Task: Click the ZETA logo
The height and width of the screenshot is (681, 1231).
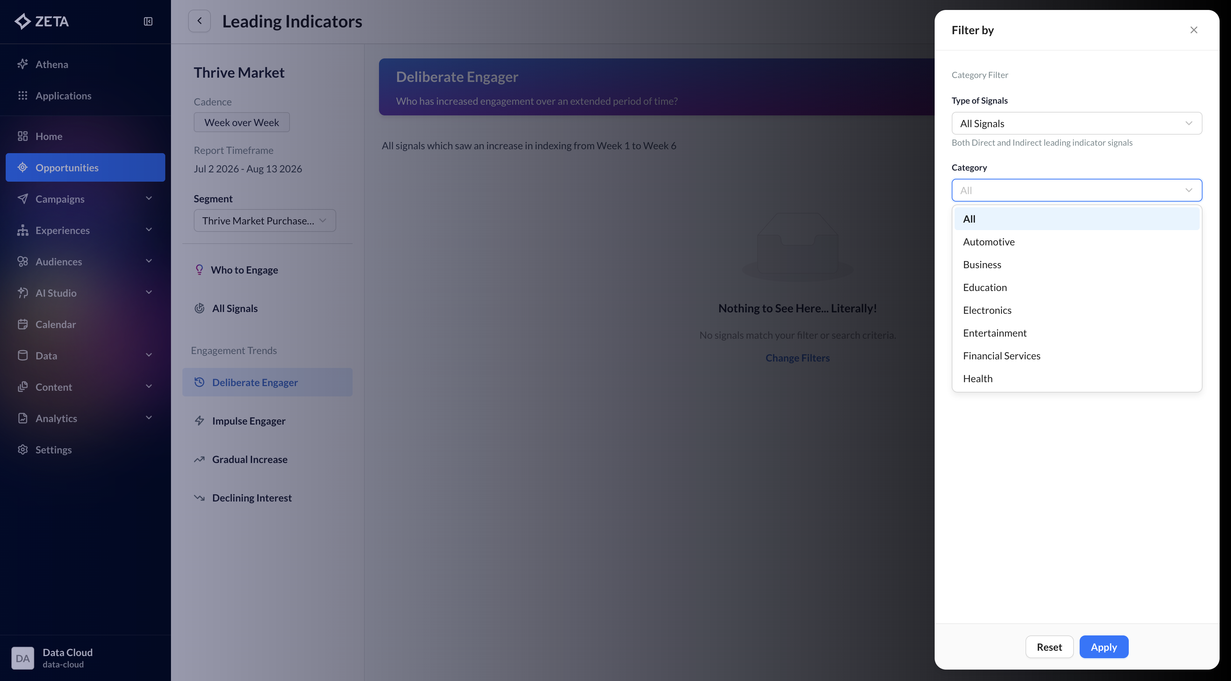Action: [x=42, y=21]
